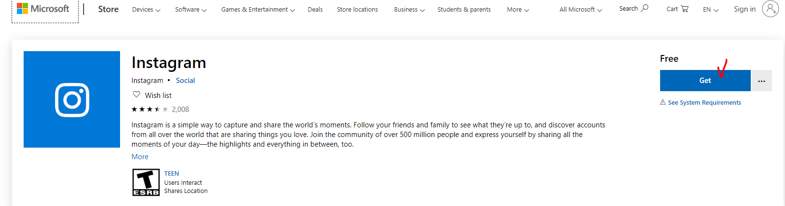Open the three-dot more options button

(x=761, y=81)
